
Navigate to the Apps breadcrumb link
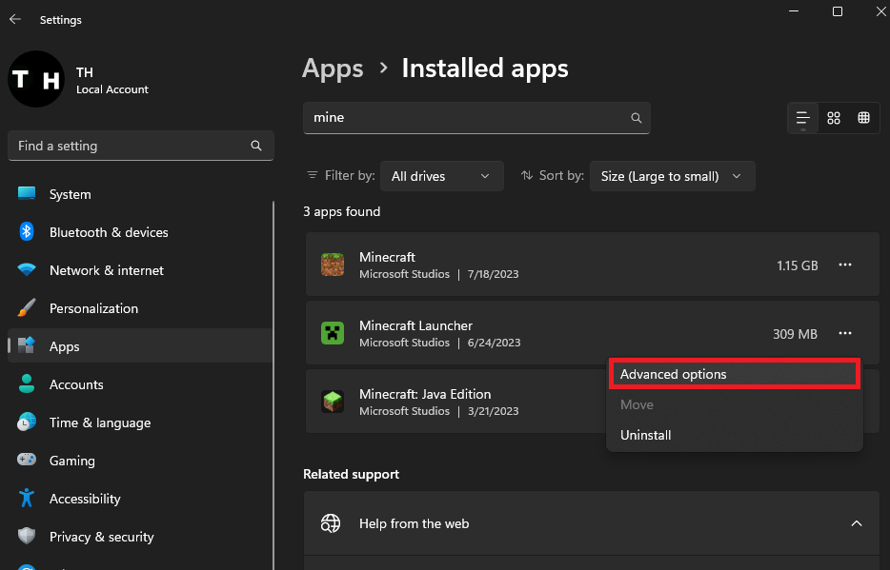(333, 69)
